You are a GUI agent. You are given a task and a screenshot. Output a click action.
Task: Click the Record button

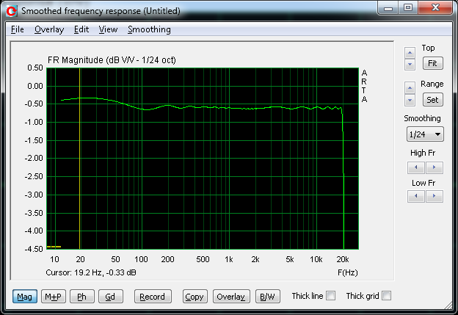click(x=153, y=297)
